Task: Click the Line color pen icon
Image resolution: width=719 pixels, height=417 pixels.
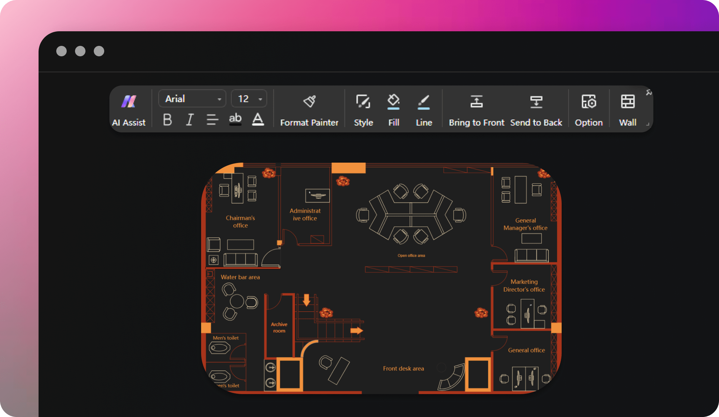Action: [x=424, y=102]
